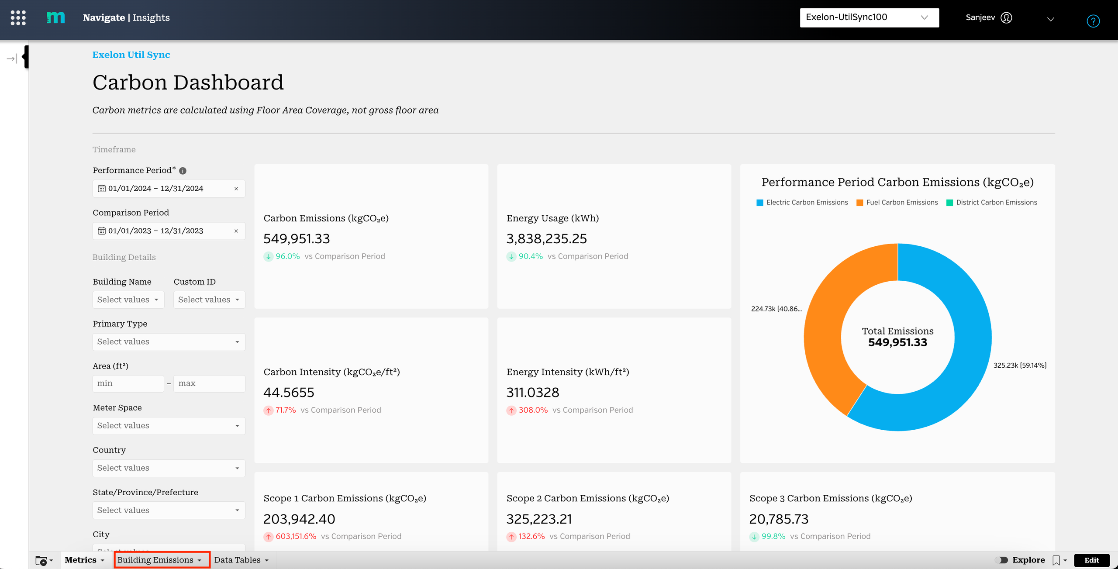
Task: Open the help question mark icon
Action: point(1093,21)
